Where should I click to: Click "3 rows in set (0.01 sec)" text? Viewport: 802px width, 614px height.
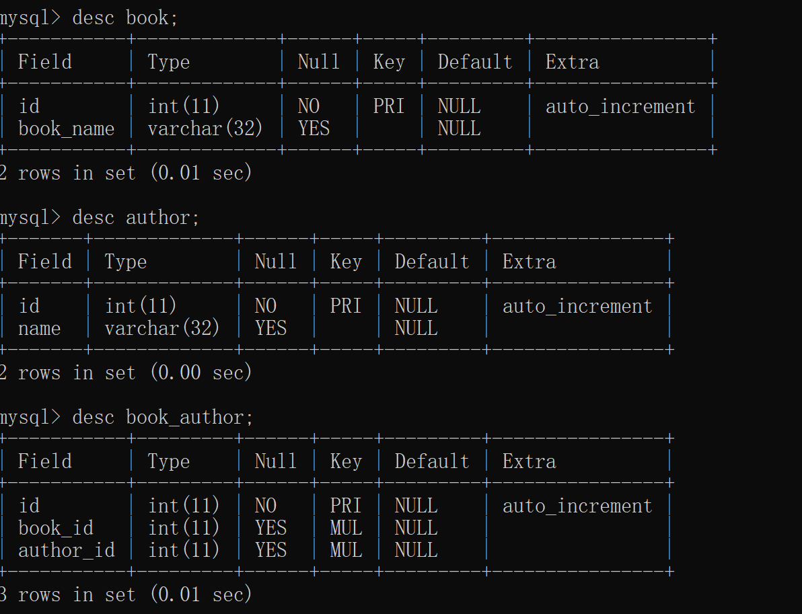pyautogui.click(x=125, y=594)
